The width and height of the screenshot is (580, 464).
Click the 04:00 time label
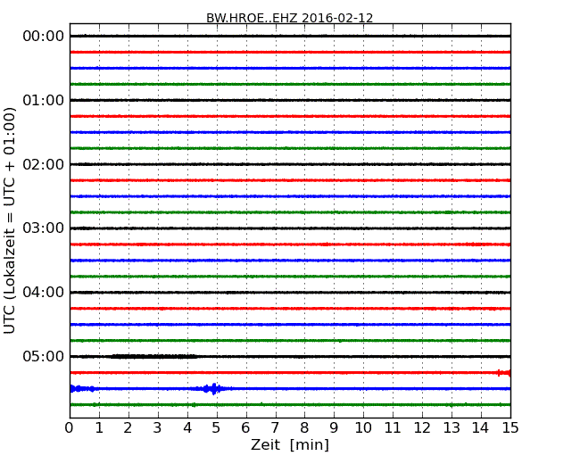44,293
